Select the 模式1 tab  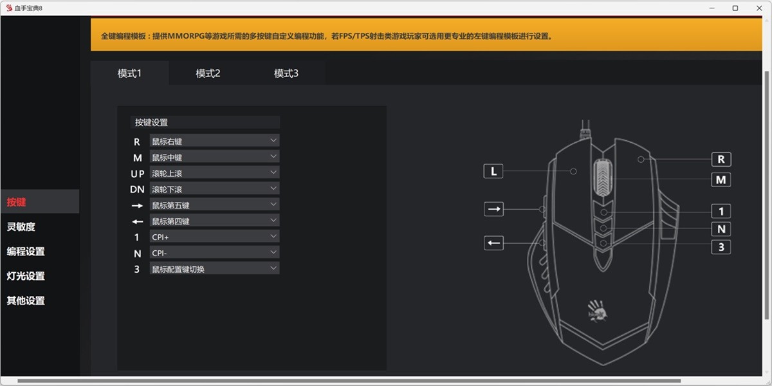click(x=129, y=73)
